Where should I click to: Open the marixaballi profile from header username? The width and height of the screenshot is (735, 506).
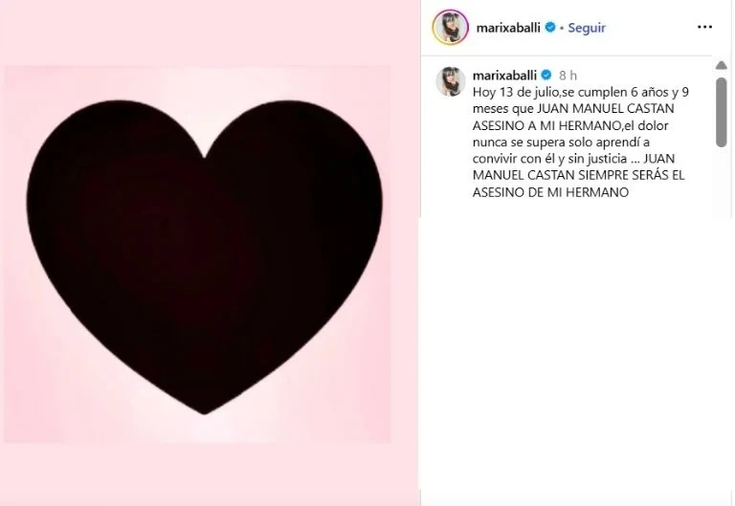point(508,28)
